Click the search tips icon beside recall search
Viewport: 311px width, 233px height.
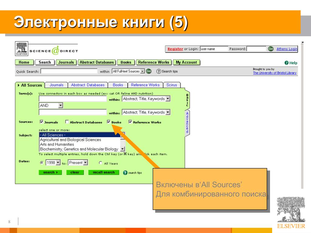125,173
